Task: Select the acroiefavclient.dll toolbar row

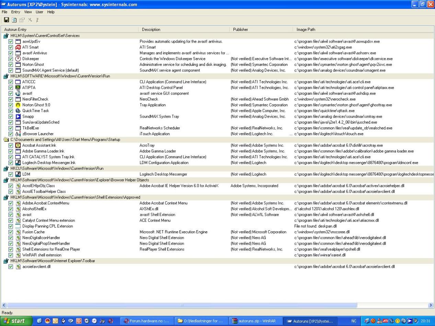Action: (218, 267)
